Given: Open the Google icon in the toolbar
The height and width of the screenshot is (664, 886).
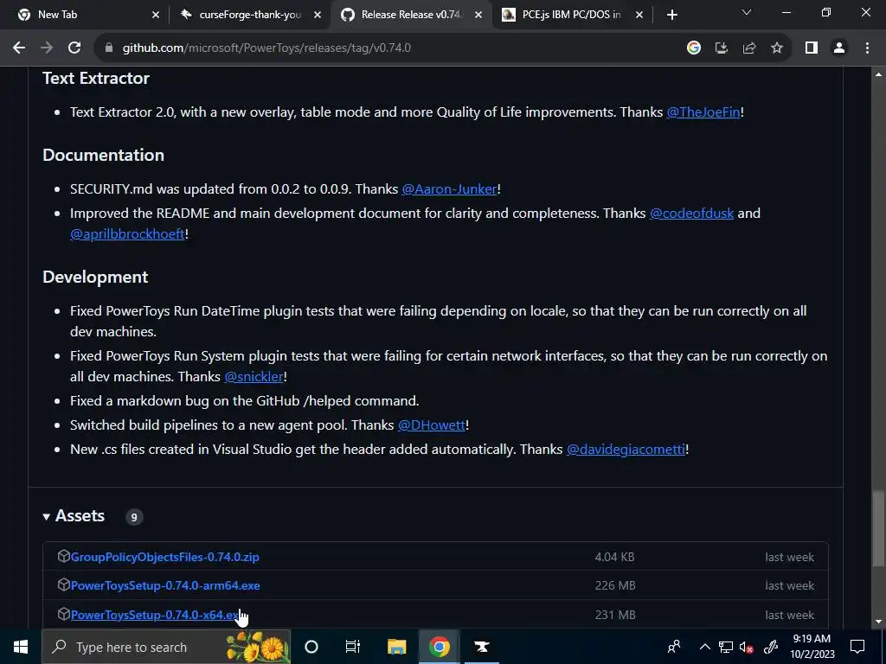Looking at the screenshot, I should (x=693, y=48).
